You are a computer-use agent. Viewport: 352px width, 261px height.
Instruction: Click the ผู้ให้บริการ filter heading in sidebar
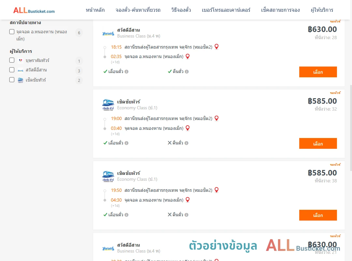pos(21,51)
